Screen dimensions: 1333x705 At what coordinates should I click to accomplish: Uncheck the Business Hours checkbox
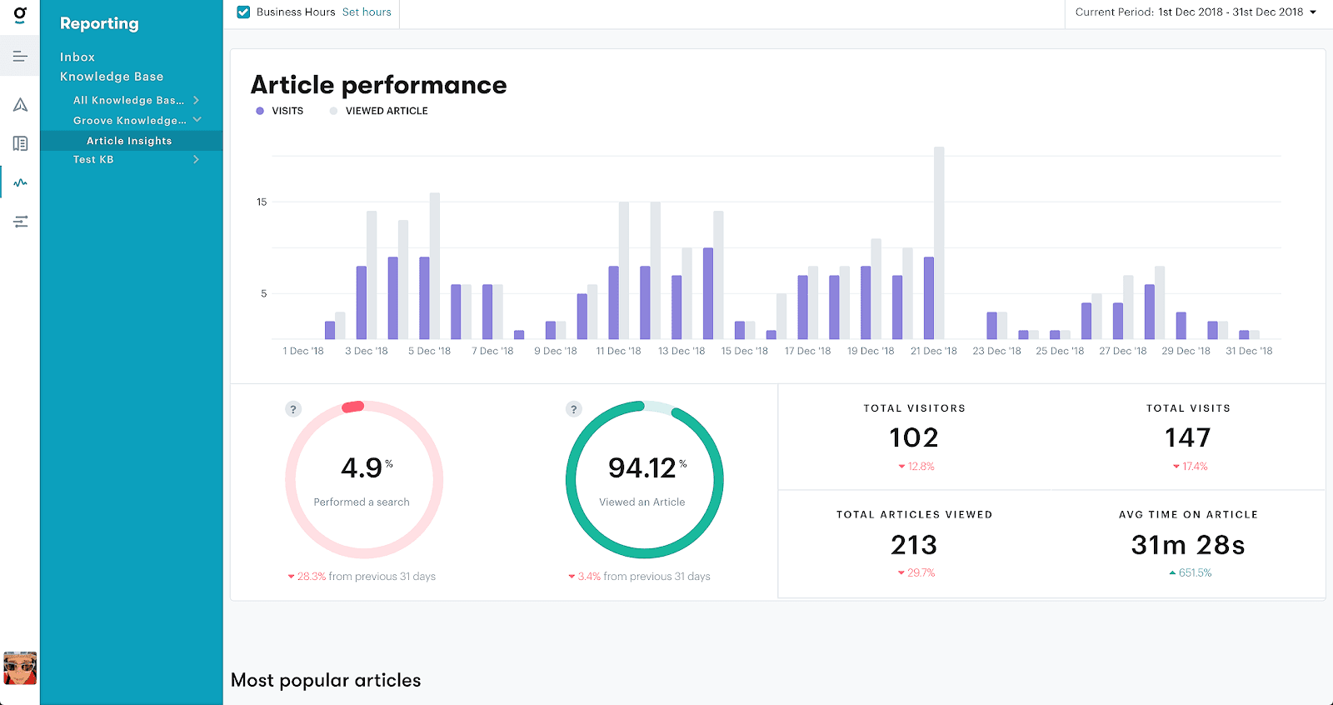(x=243, y=12)
